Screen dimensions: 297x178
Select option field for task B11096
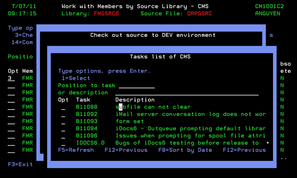tap(63, 136)
